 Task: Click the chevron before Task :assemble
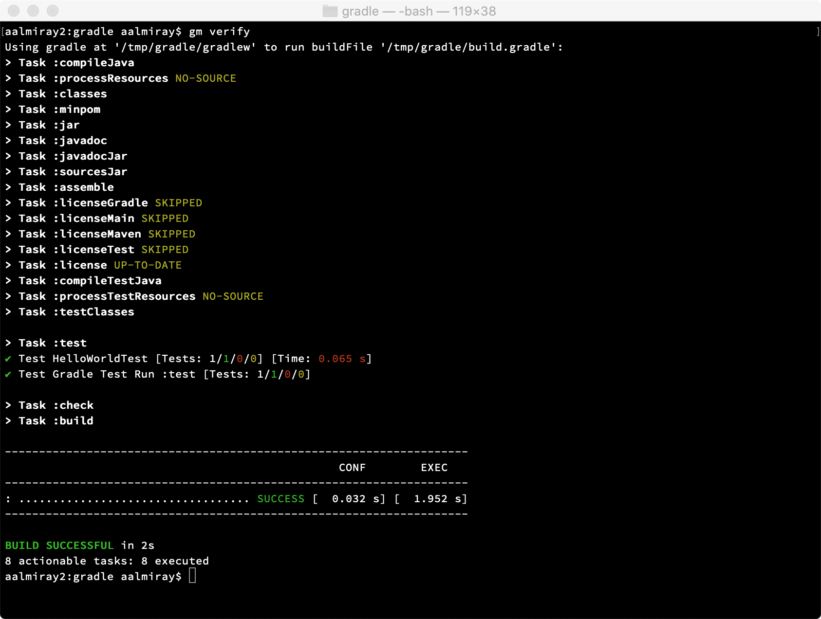[x=8, y=187]
